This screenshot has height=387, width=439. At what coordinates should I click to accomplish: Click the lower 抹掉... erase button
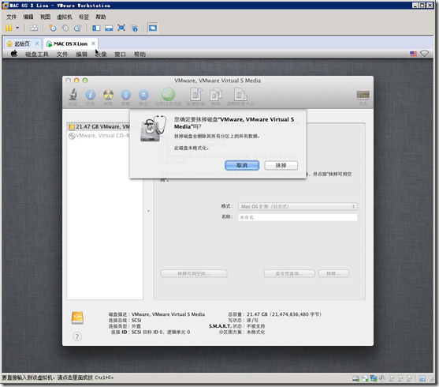333,273
